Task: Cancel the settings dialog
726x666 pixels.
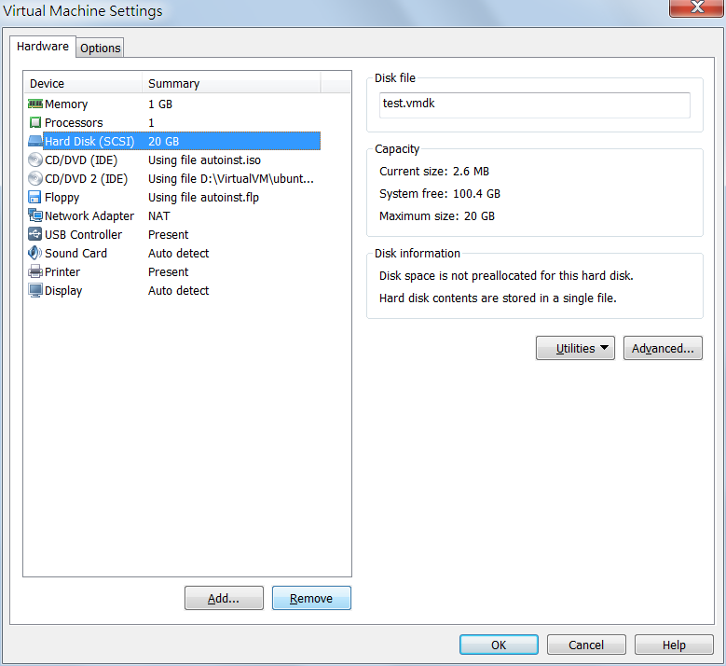Action: coord(586,645)
